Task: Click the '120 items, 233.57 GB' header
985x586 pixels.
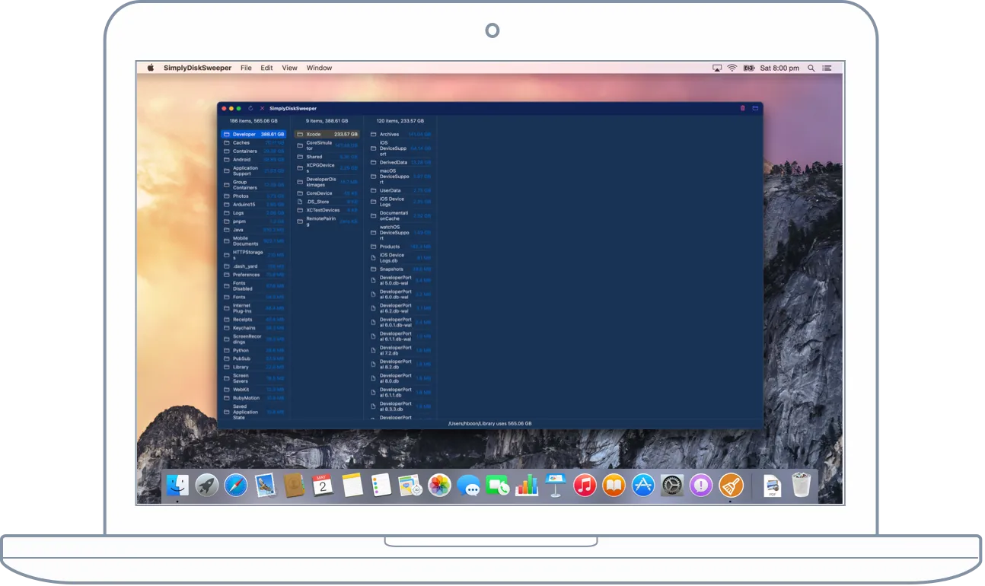Action: tap(401, 120)
